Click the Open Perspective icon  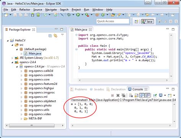(x=136, y=21)
